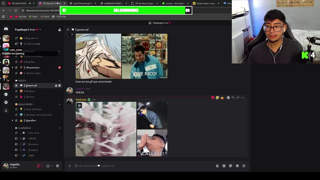Open output device options arrow beside headphones
320x180 pixels.
click(52, 166)
